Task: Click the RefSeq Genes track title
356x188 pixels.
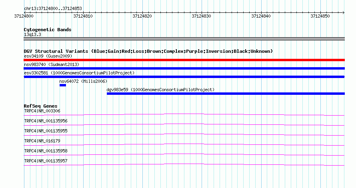Action: [x=40, y=106]
